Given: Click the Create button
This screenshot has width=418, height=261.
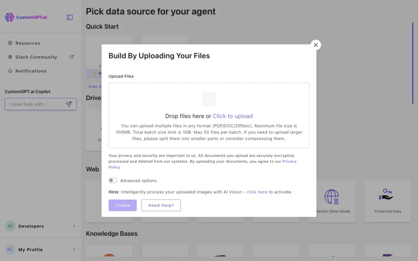Looking at the screenshot, I should (x=122, y=205).
